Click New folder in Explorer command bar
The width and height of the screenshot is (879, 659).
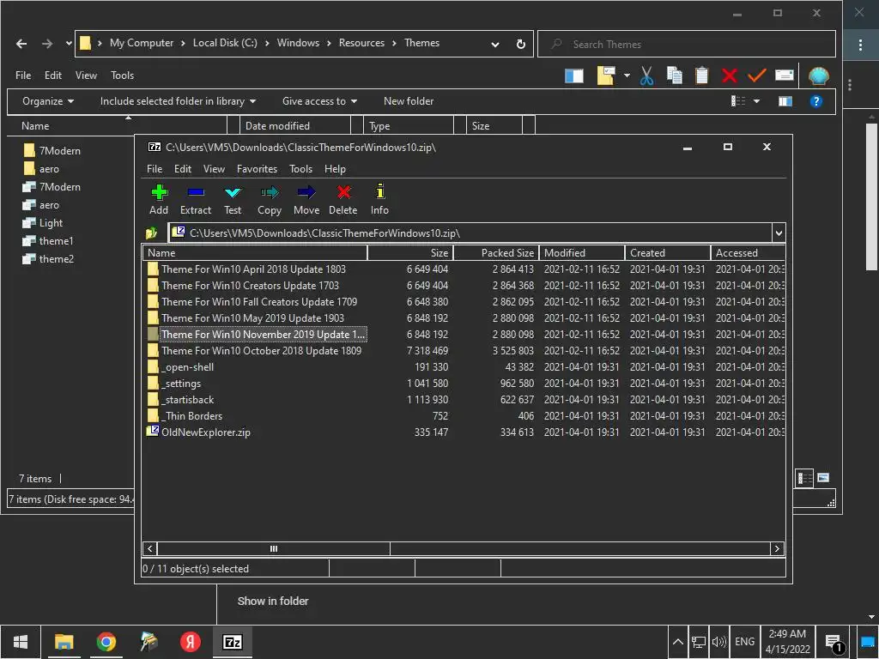point(409,101)
